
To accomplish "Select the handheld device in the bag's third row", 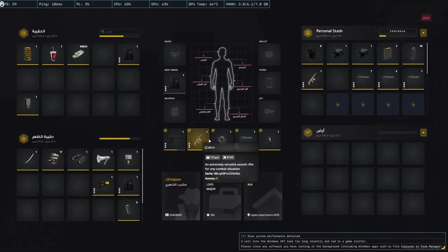I will [28, 104].
